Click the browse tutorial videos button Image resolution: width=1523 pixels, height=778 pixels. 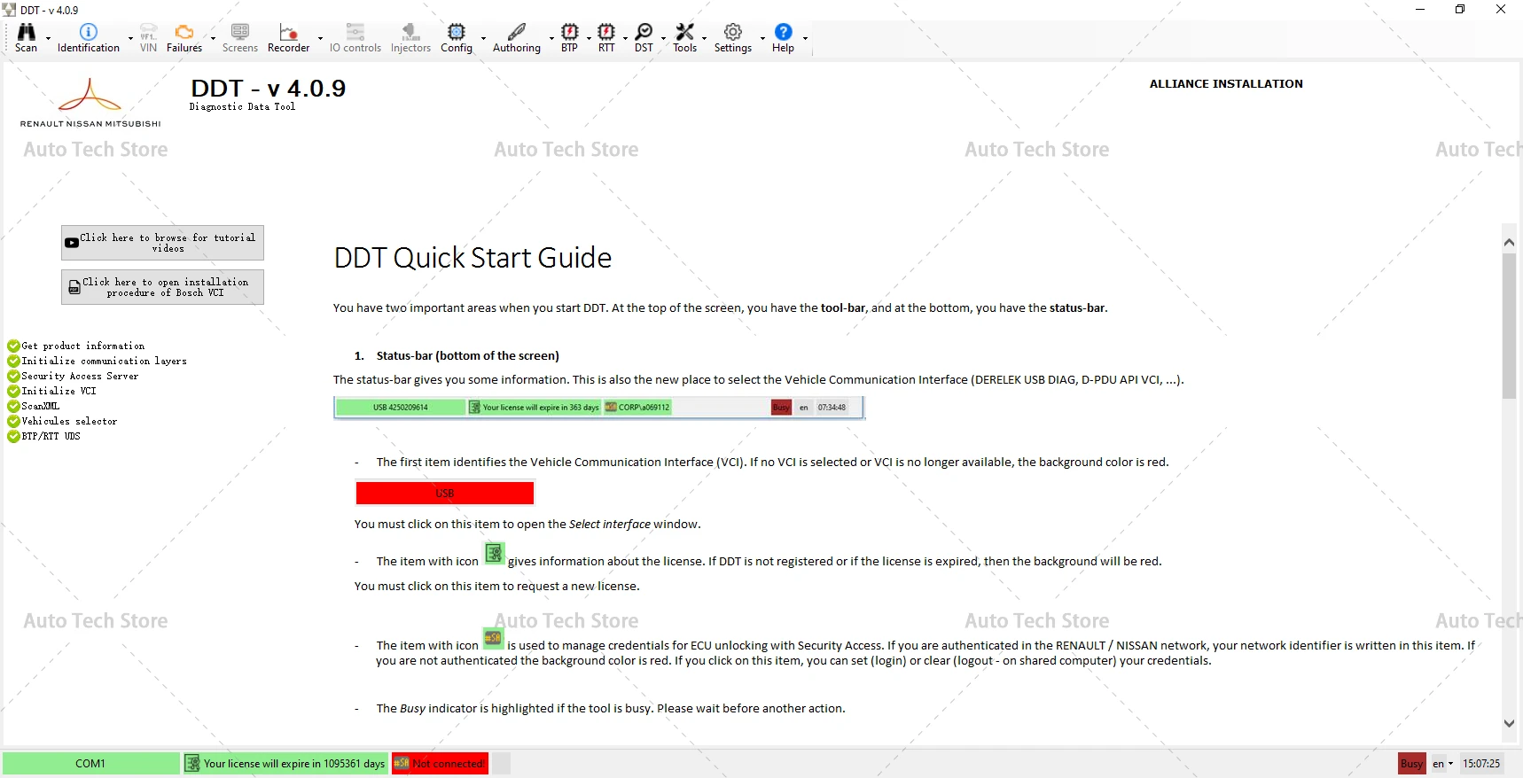coord(162,243)
